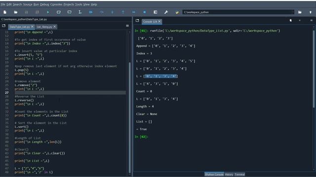The height and width of the screenshot is (177, 316).
Task: Click the file path label above the editor
Action: (24, 19)
